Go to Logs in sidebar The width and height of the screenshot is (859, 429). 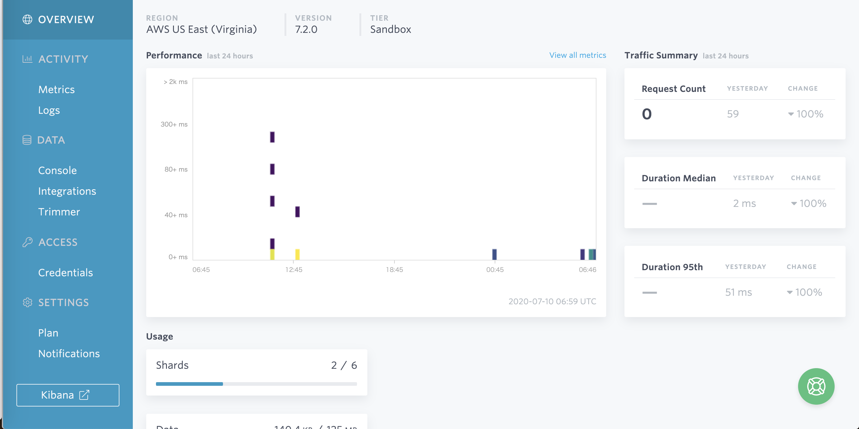click(49, 110)
